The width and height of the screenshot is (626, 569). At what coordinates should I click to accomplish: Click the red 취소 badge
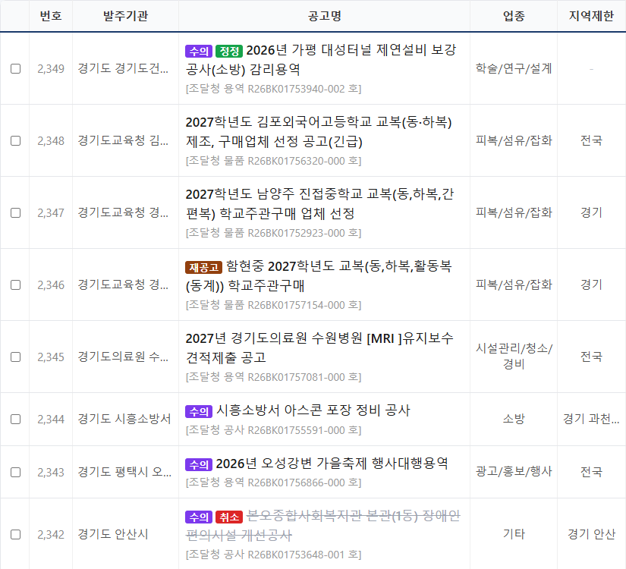click(229, 517)
